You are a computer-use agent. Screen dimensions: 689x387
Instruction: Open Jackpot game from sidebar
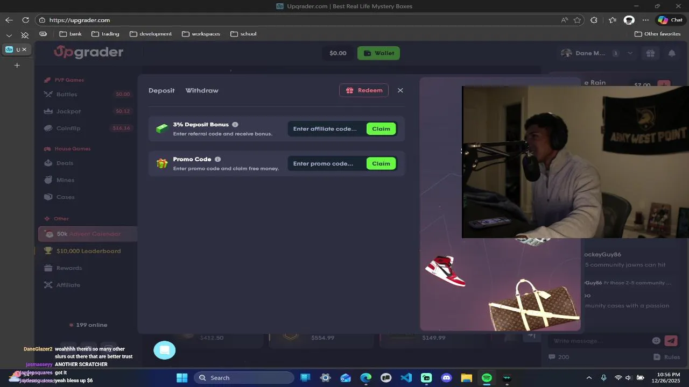[68, 111]
